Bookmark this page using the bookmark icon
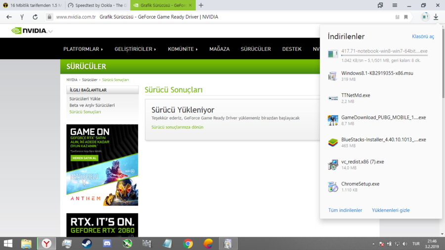 point(406,17)
